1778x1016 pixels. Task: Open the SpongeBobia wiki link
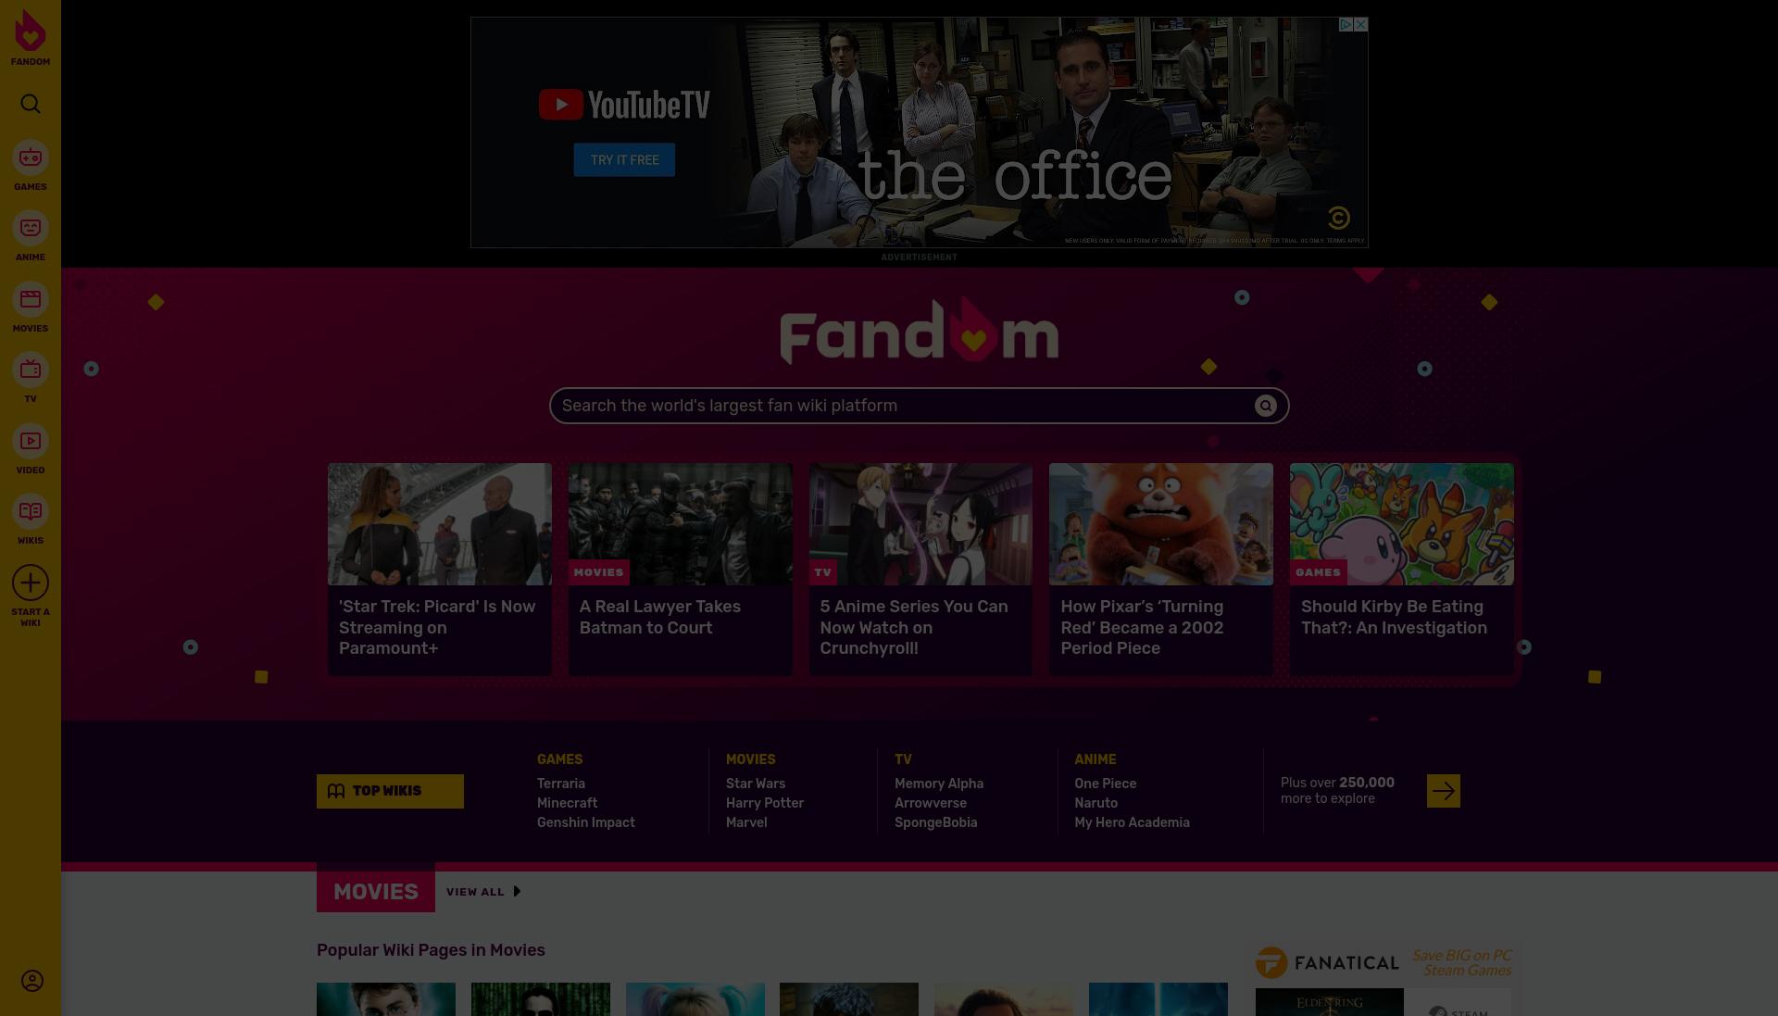pos(936,822)
